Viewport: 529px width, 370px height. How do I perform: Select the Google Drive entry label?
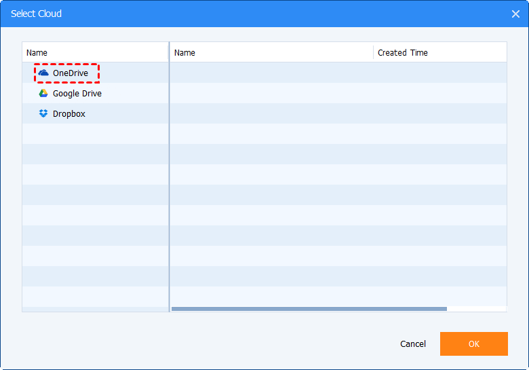tap(77, 94)
